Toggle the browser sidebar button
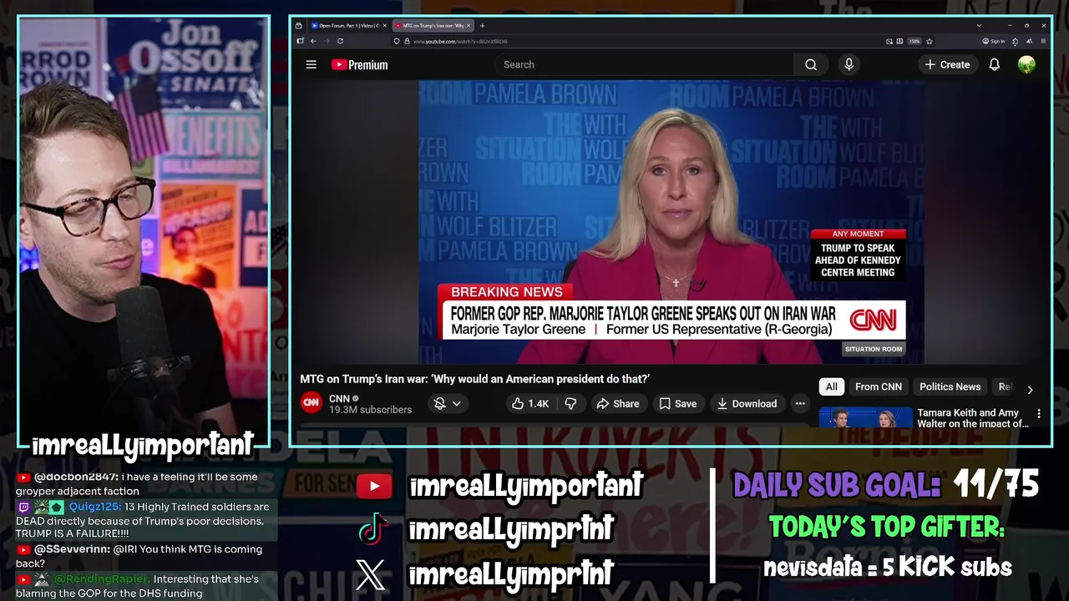The image size is (1069, 601). (x=300, y=41)
